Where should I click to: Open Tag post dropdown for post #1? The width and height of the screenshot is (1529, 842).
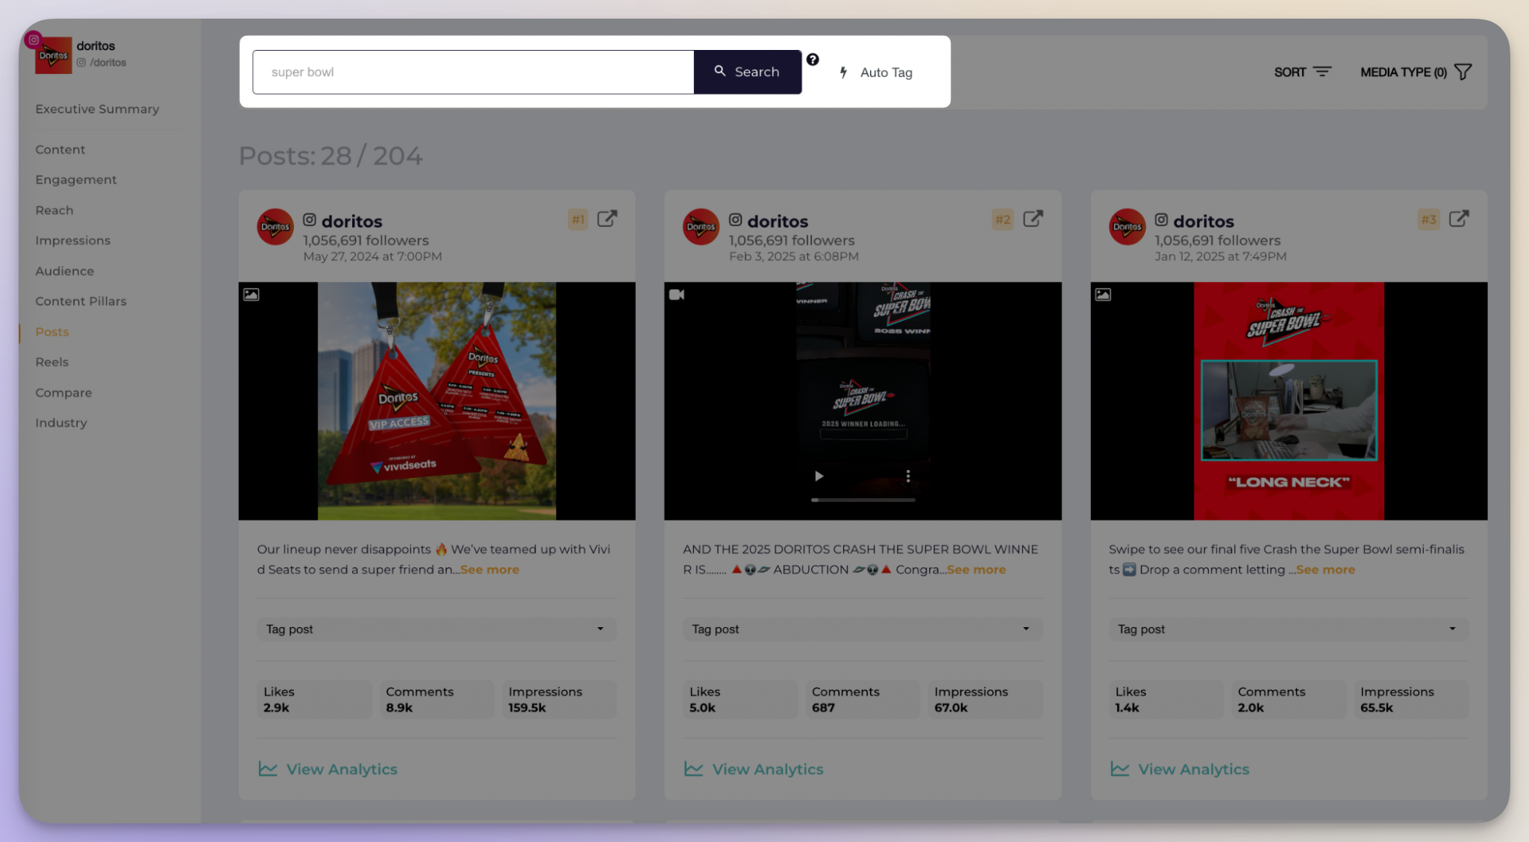pyautogui.click(x=437, y=629)
